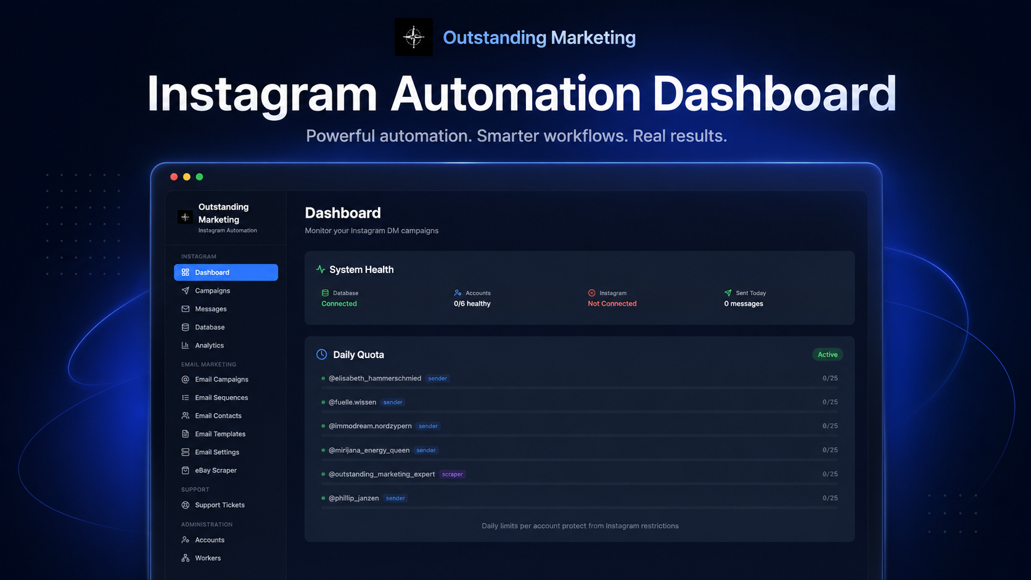Click the large compass logo in banner
Viewport: 1031px width, 580px height.
click(413, 37)
